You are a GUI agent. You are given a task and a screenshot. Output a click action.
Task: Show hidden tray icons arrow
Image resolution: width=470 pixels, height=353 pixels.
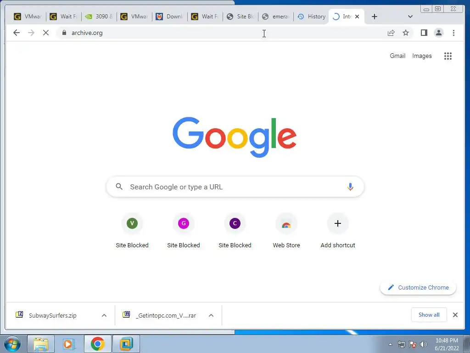coord(390,344)
